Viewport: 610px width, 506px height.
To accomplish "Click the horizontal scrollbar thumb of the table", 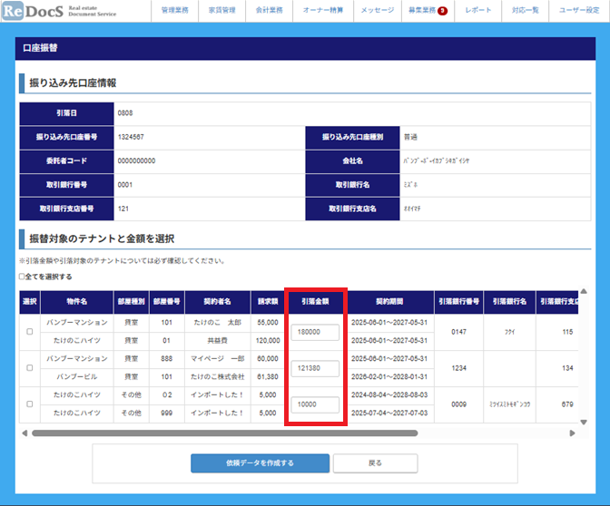I will click(x=225, y=433).
